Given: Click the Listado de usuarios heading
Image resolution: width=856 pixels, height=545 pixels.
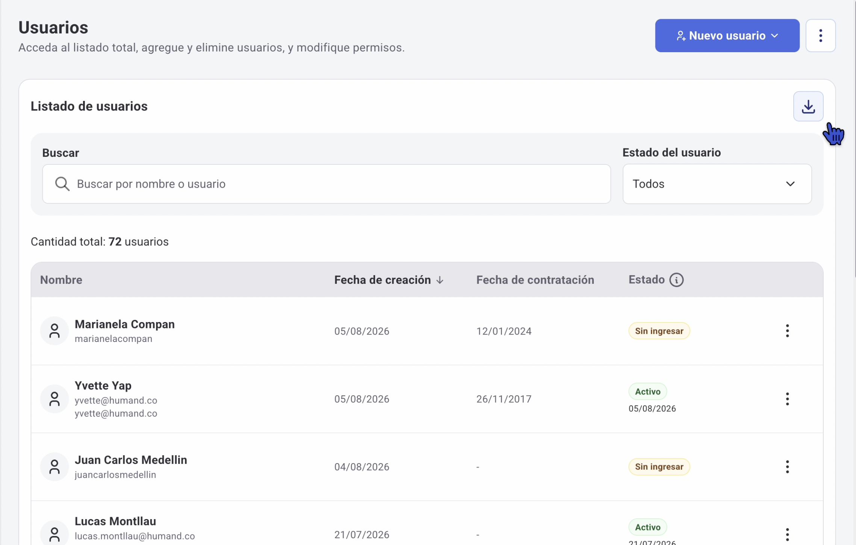Looking at the screenshot, I should click(x=89, y=106).
